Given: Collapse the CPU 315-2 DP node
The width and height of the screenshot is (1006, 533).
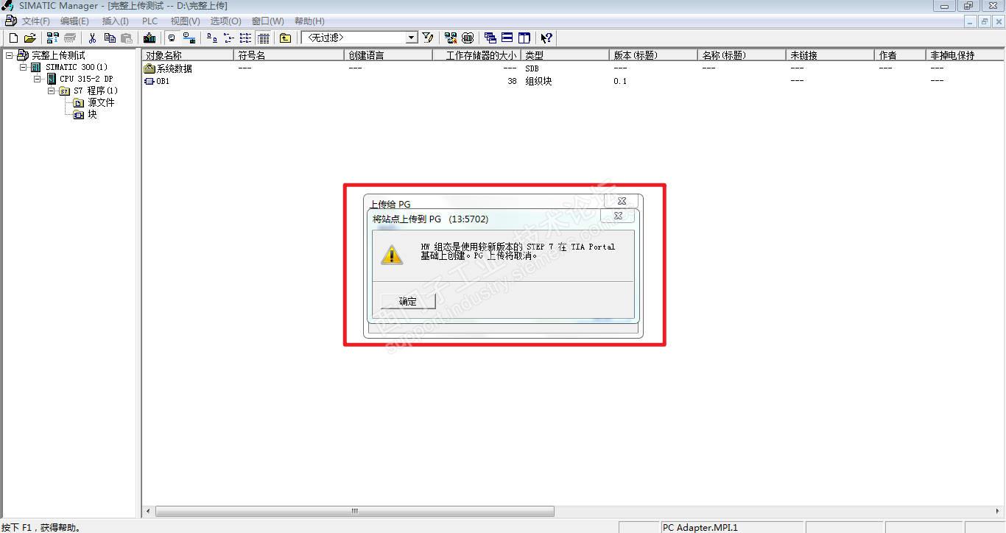Looking at the screenshot, I should point(38,79).
